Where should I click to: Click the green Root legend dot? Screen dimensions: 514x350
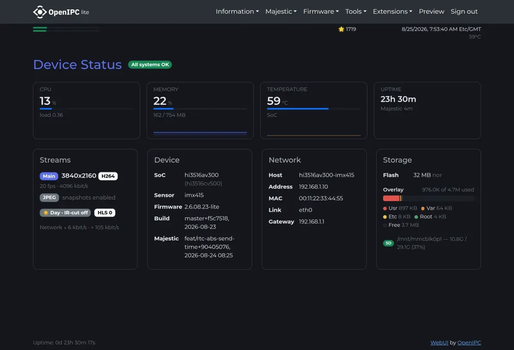pyautogui.click(x=416, y=217)
